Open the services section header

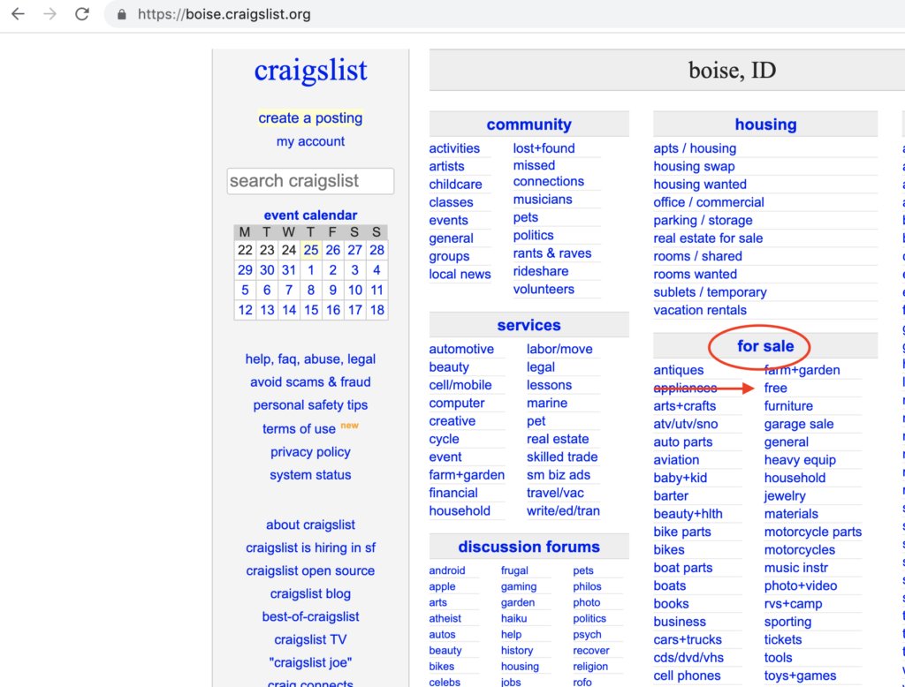point(529,325)
